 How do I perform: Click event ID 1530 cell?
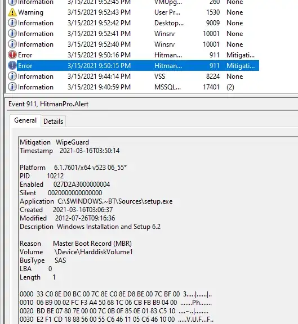point(213,12)
